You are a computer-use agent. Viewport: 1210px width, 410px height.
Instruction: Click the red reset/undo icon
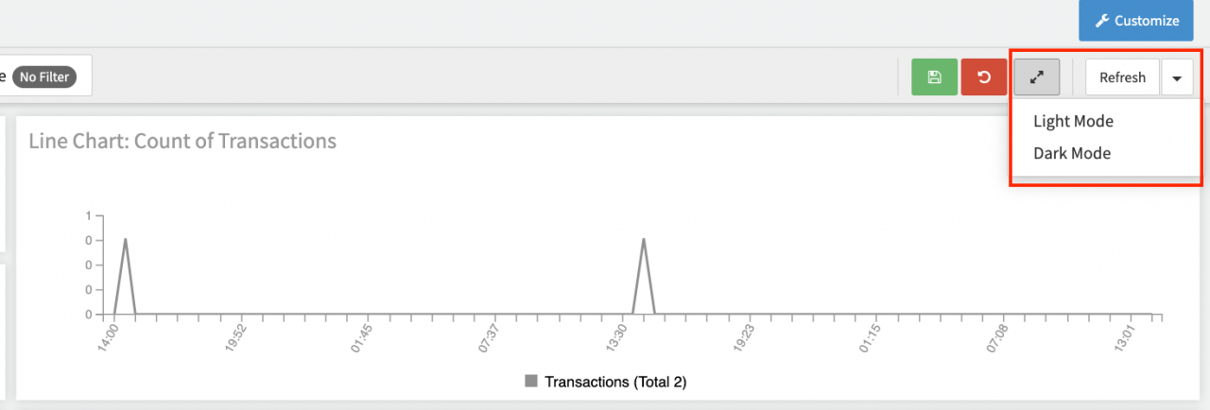pyautogui.click(x=984, y=77)
